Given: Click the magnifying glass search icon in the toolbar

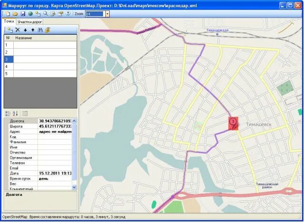Looking at the screenshot, I should [x=46, y=14].
